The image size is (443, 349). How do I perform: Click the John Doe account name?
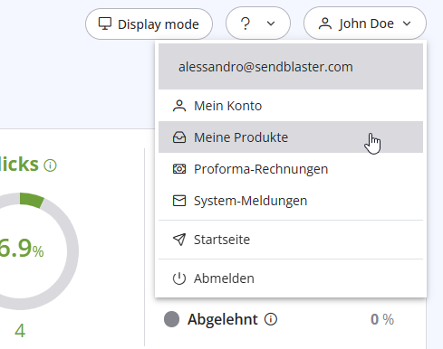coord(366,24)
